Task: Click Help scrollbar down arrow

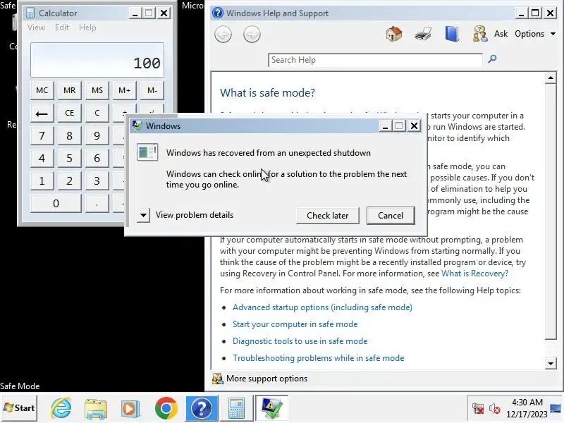Action: tap(551, 363)
